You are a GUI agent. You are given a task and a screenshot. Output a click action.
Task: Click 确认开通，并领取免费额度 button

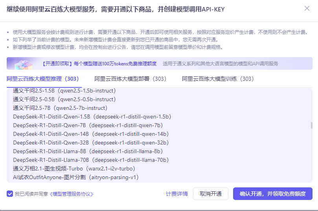(272, 194)
